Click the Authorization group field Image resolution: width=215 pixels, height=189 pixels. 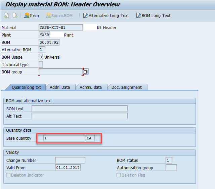coord(171,168)
